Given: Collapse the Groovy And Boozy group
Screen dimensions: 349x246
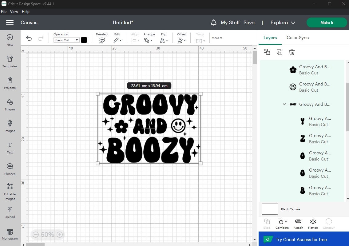Looking at the screenshot, I should 284,104.
